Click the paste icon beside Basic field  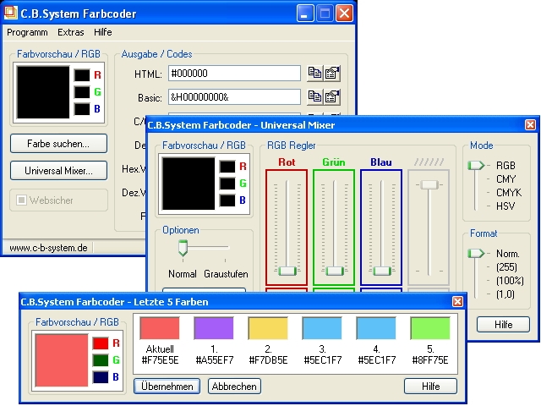point(332,96)
